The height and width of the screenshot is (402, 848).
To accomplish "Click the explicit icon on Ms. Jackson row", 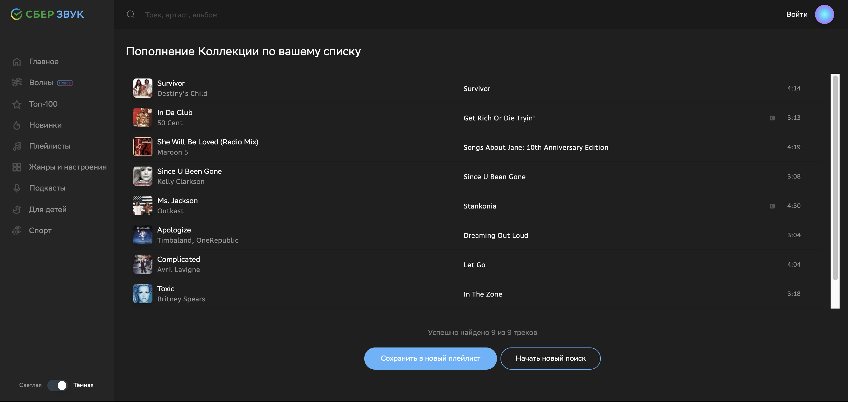I will 772,206.
